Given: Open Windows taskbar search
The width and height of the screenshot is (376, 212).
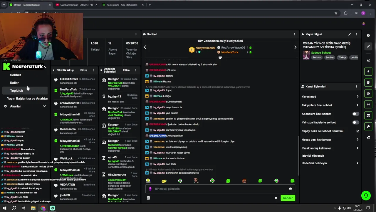Looking at the screenshot, I should pyautogui.click(x=14, y=208).
